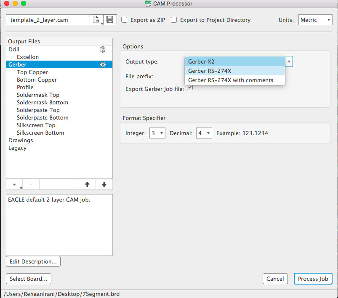Select the Drill output group
Viewport: 338px width, 298px height.
pos(59,49)
